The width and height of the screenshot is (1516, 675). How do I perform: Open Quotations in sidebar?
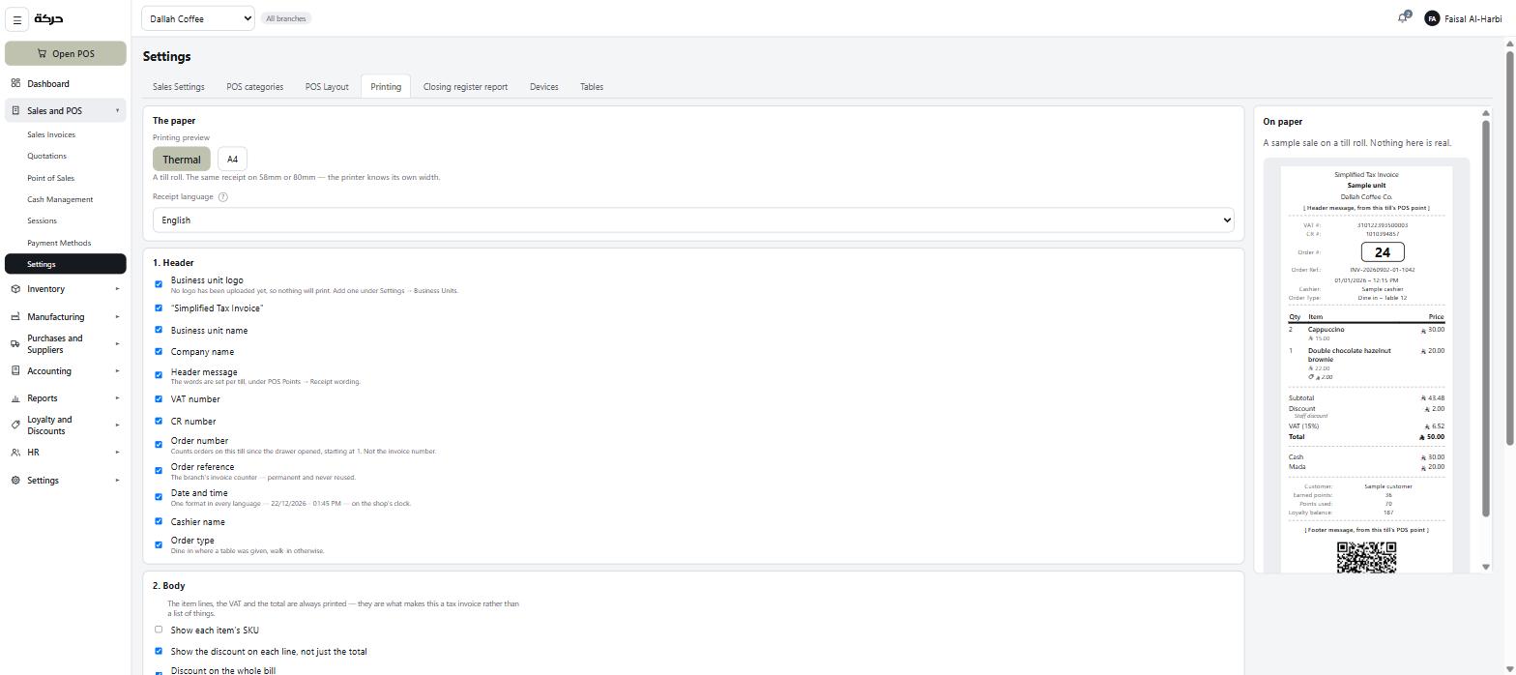click(47, 156)
